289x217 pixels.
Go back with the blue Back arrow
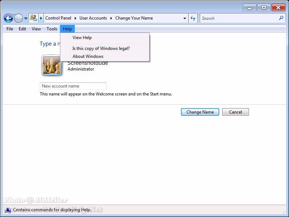point(8,18)
